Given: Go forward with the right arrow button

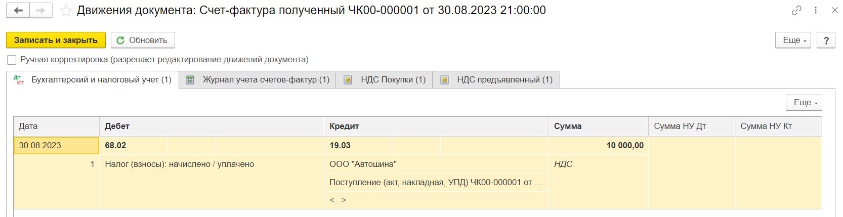Looking at the screenshot, I should 41,10.
